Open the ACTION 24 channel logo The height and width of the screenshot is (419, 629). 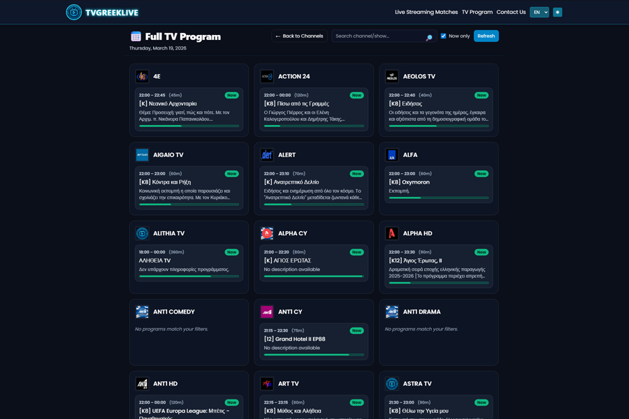pos(267,76)
